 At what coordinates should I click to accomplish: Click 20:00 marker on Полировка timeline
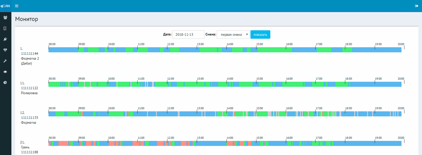pos(401,79)
